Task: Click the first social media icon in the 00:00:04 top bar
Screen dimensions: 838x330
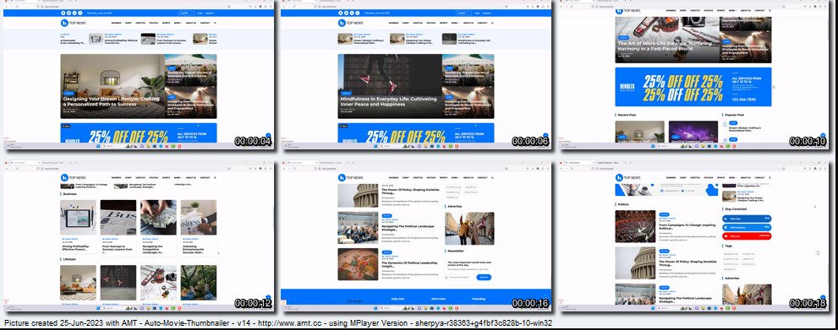Action: click(63, 13)
